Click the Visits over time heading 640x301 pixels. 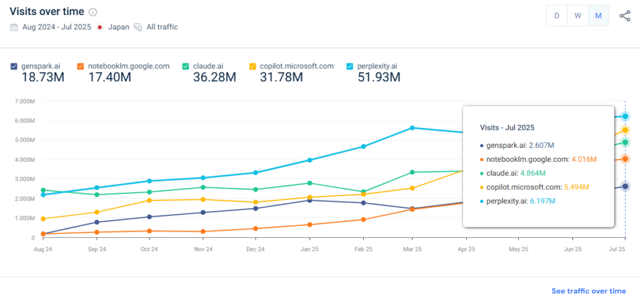[x=47, y=11]
